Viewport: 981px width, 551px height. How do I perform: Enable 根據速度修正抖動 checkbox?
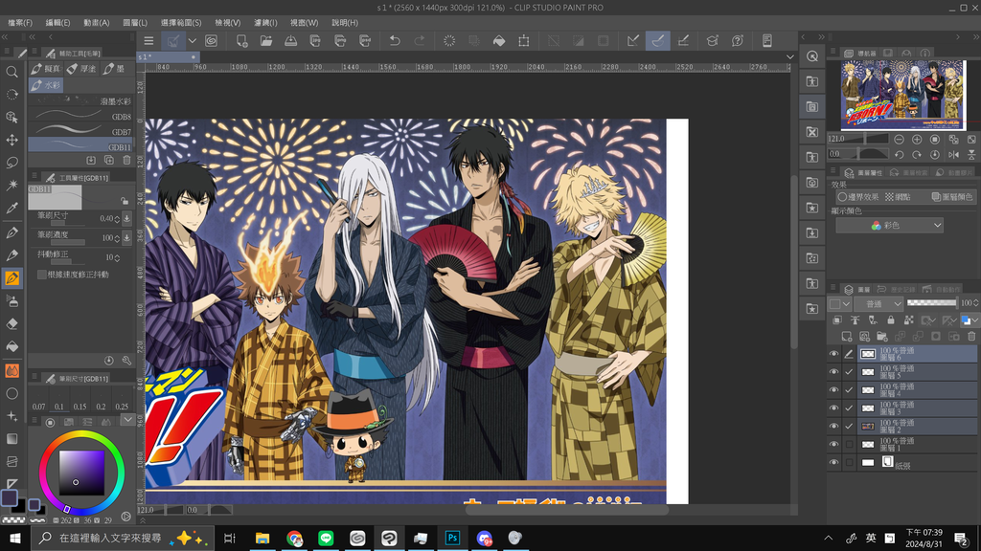(41, 275)
